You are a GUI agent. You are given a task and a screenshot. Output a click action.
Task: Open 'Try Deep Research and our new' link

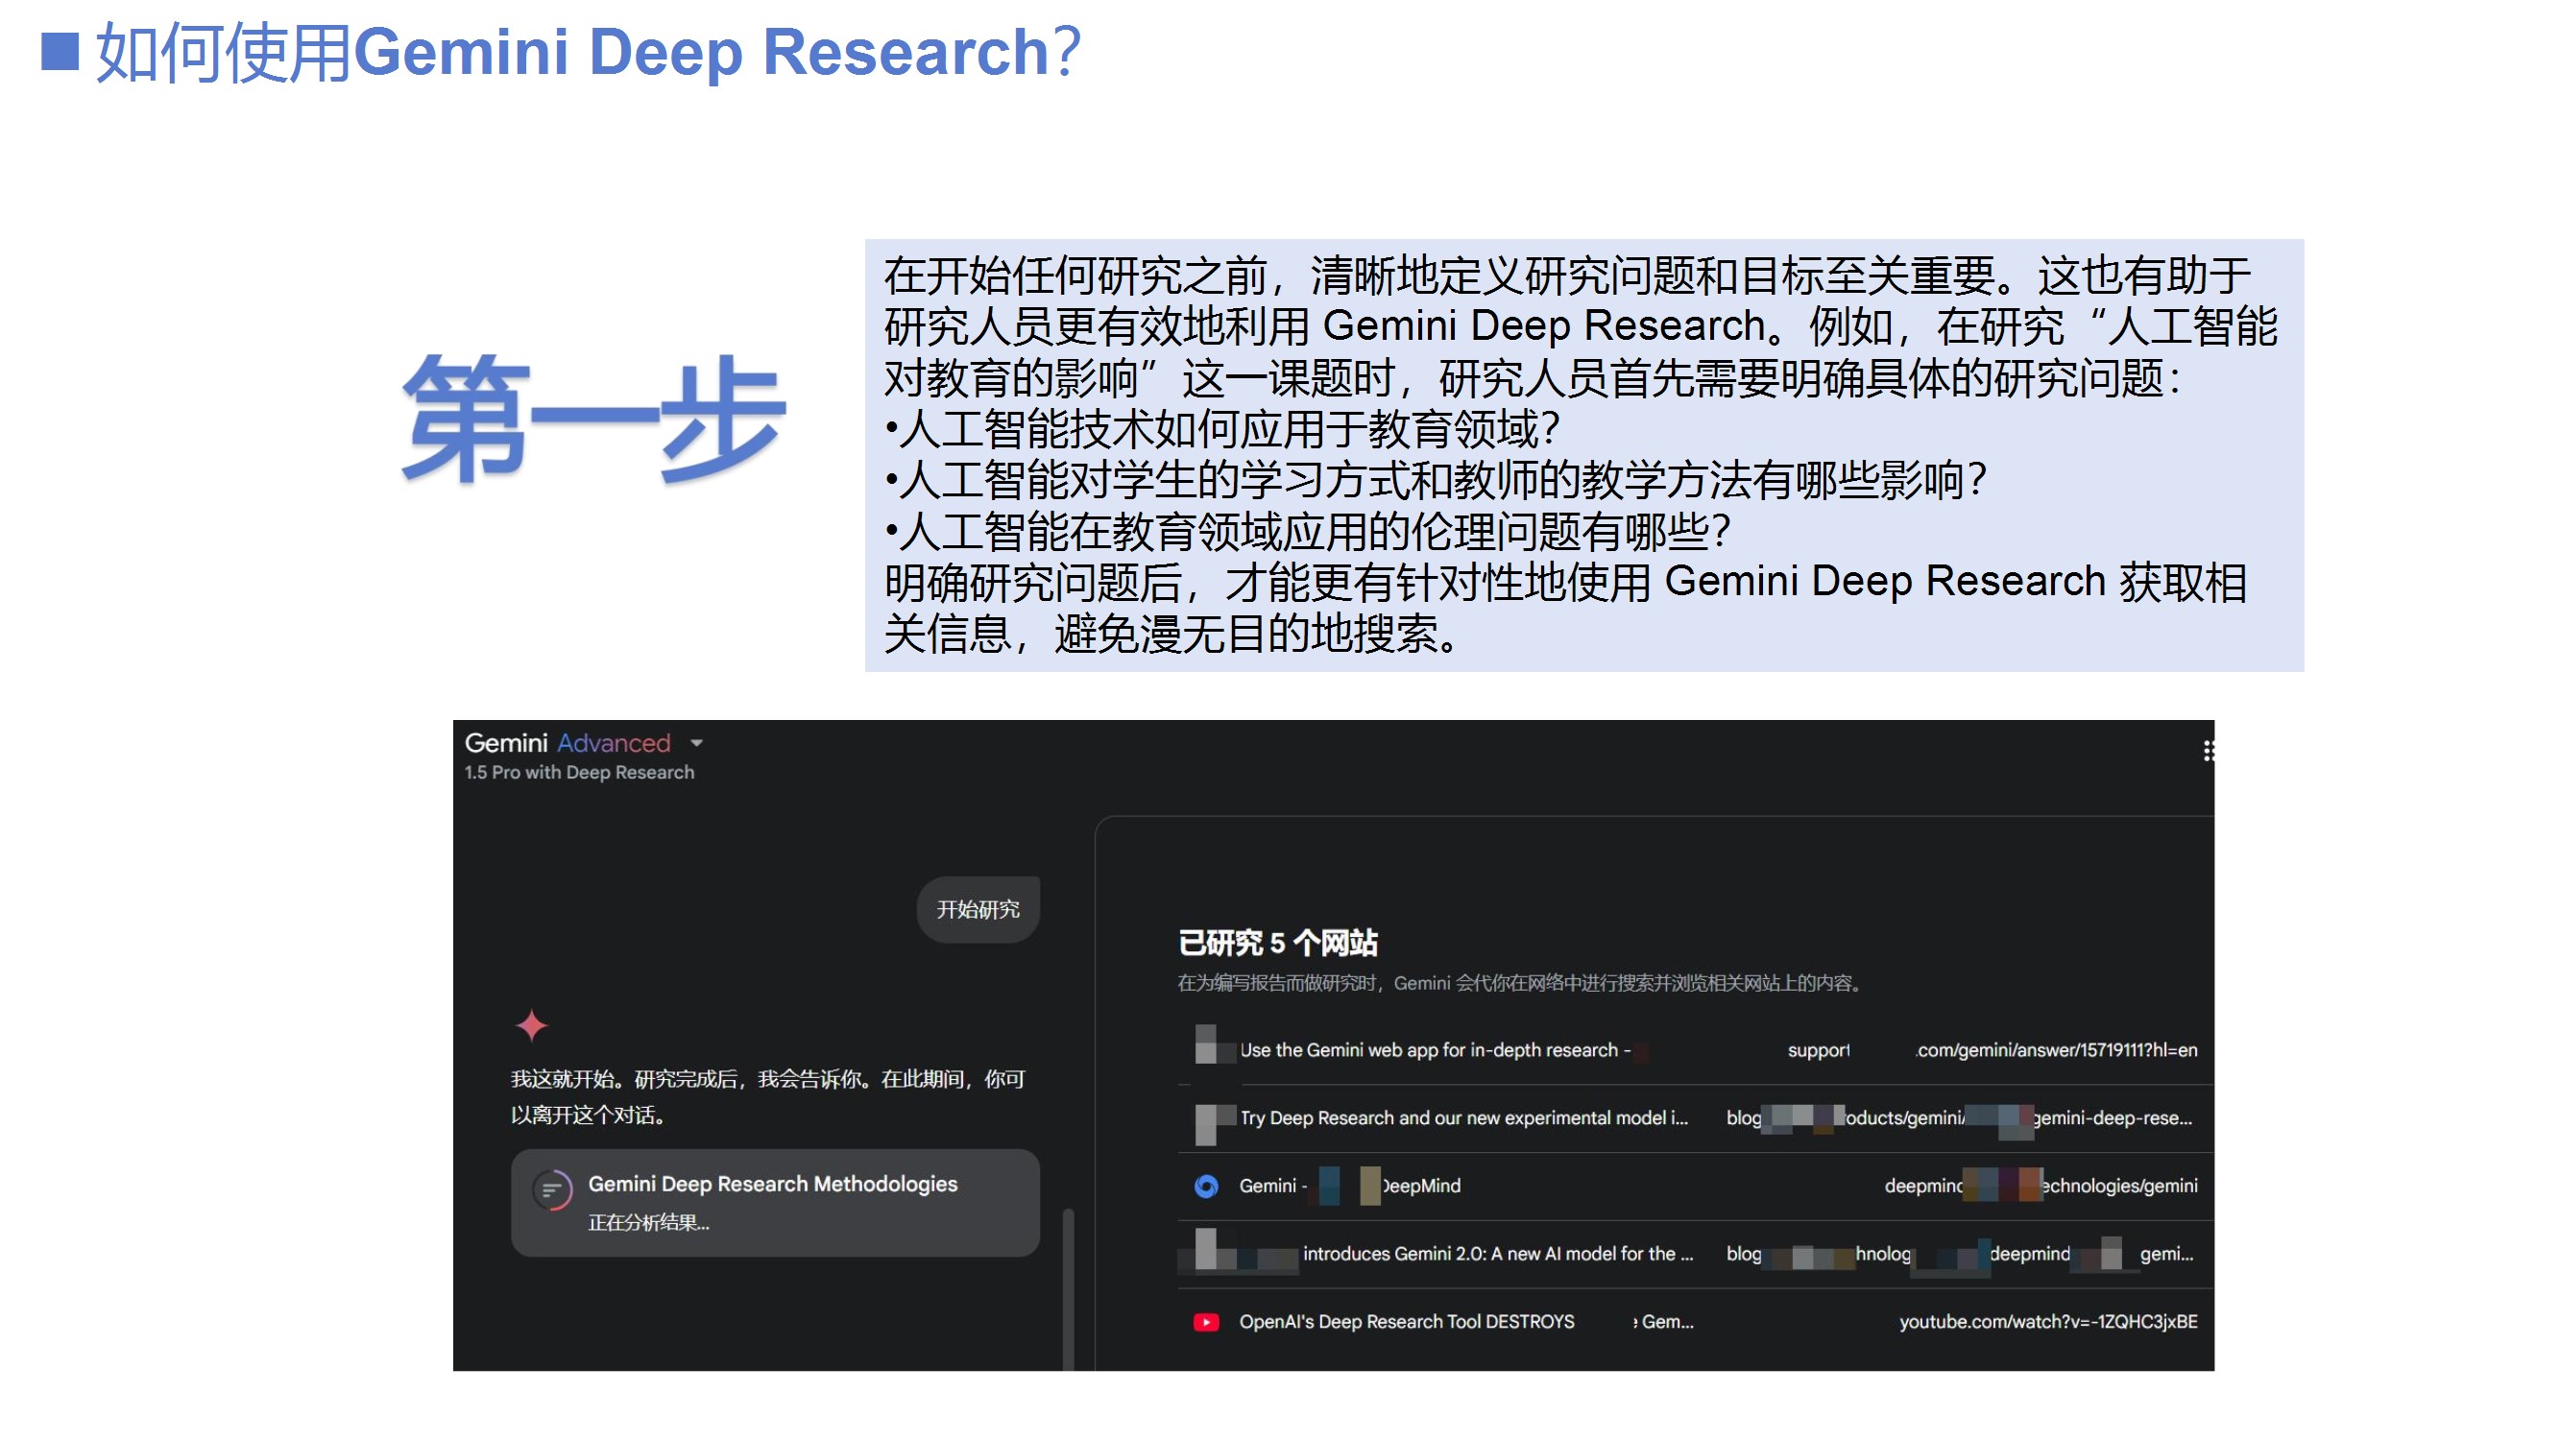[1462, 1118]
